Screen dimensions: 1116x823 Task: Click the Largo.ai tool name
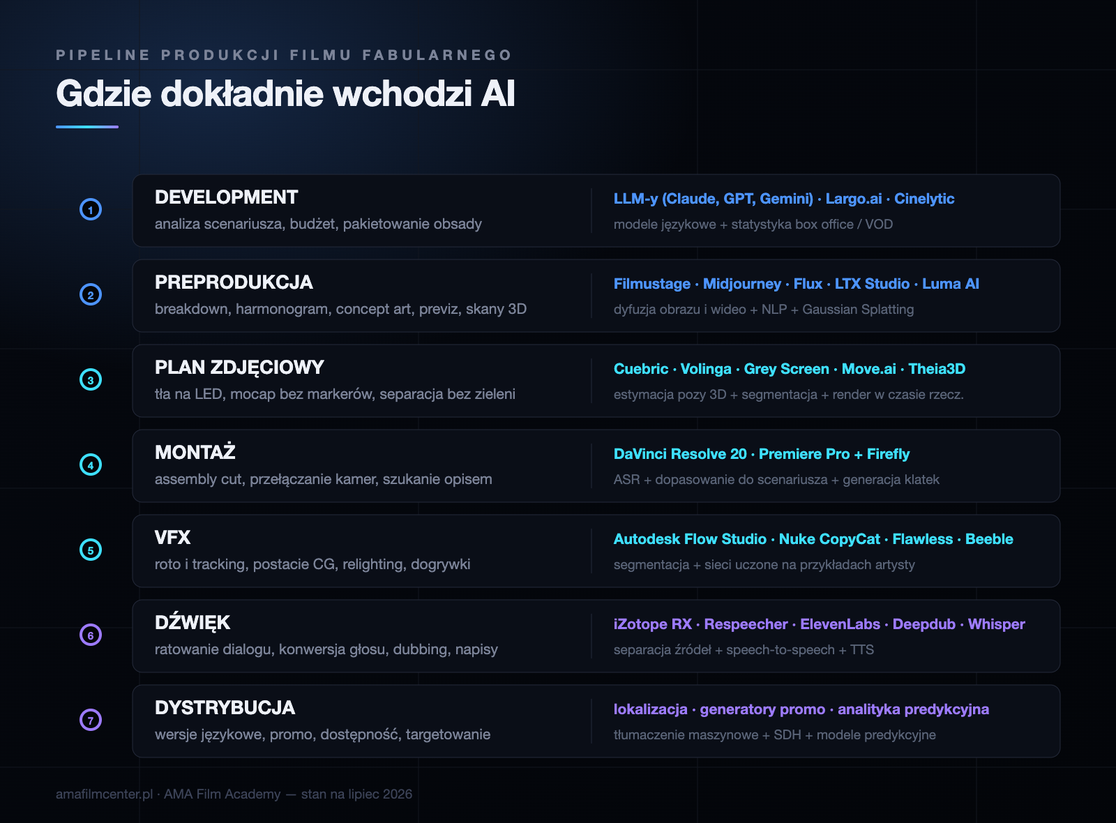point(854,199)
